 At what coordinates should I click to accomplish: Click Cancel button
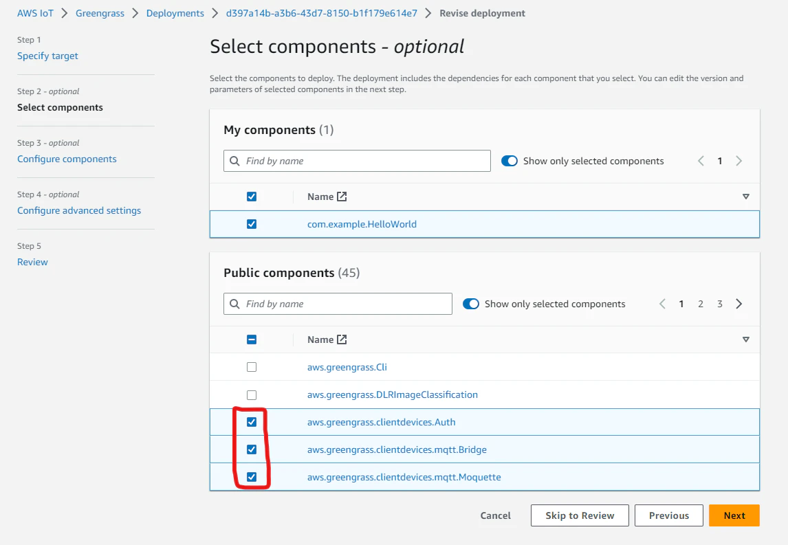(496, 515)
